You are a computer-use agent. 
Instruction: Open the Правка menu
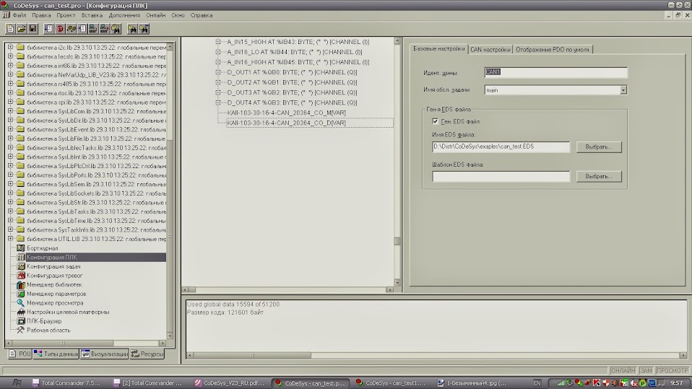pyautogui.click(x=41, y=15)
